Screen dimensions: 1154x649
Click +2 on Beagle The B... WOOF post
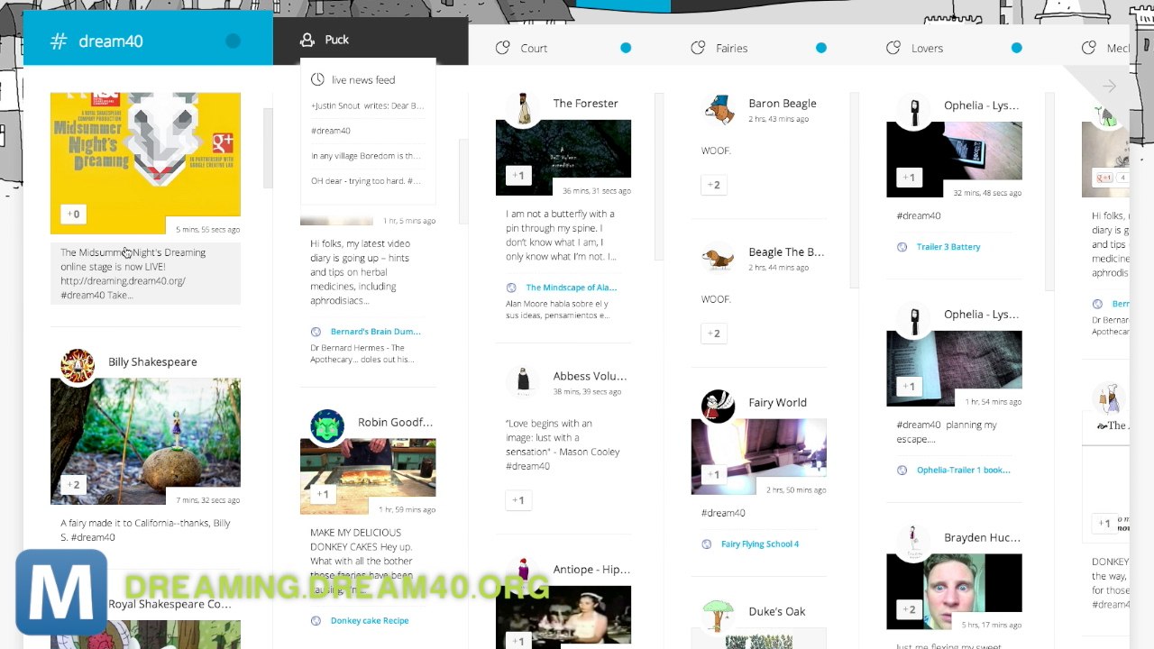(713, 334)
